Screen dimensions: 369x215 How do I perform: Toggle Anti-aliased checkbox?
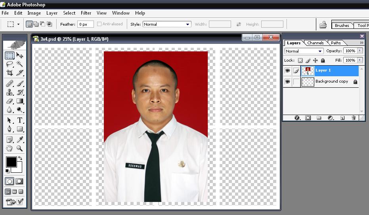tap(99, 24)
